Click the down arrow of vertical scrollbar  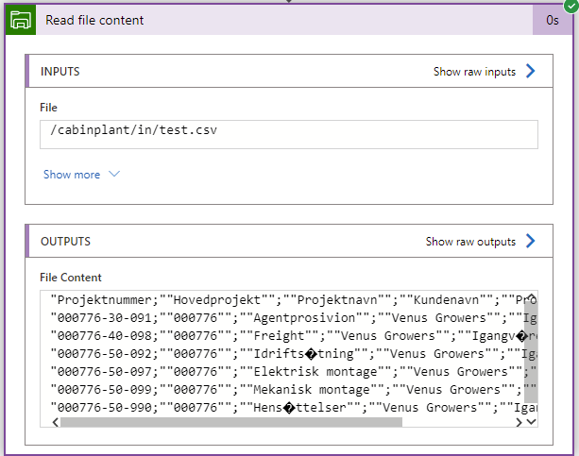pyautogui.click(x=531, y=422)
